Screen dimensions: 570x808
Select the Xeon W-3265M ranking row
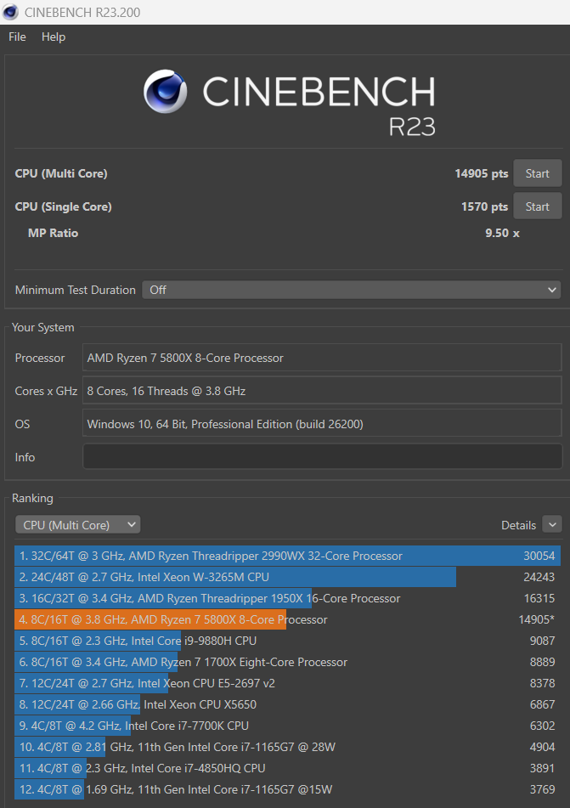(x=287, y=577)
